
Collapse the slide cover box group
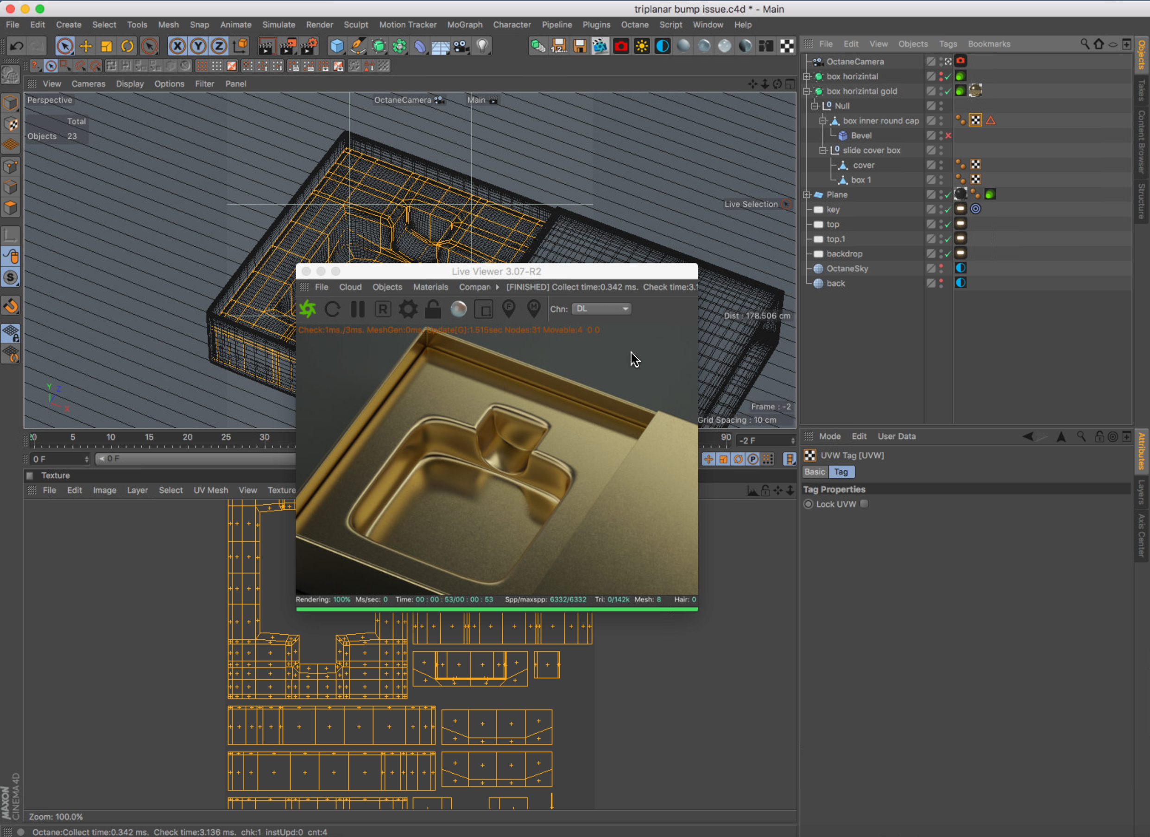[x=823, y=150]
